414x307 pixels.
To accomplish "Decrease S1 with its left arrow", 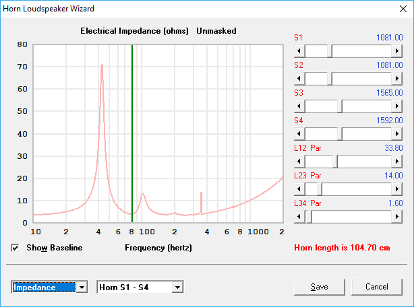I will (x=299, y=51).
